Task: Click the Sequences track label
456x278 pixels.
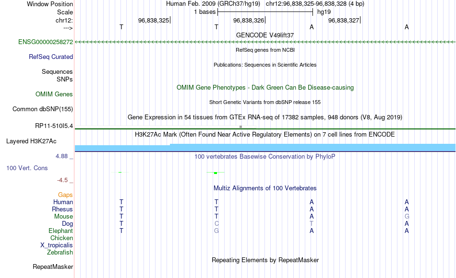Action: [x=57, y=71]
